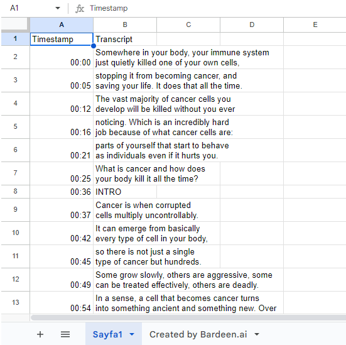The width and height of the screenshot is (346, 345).
Task: Select the Sayfa1 sheet tab
Action: 107,334
